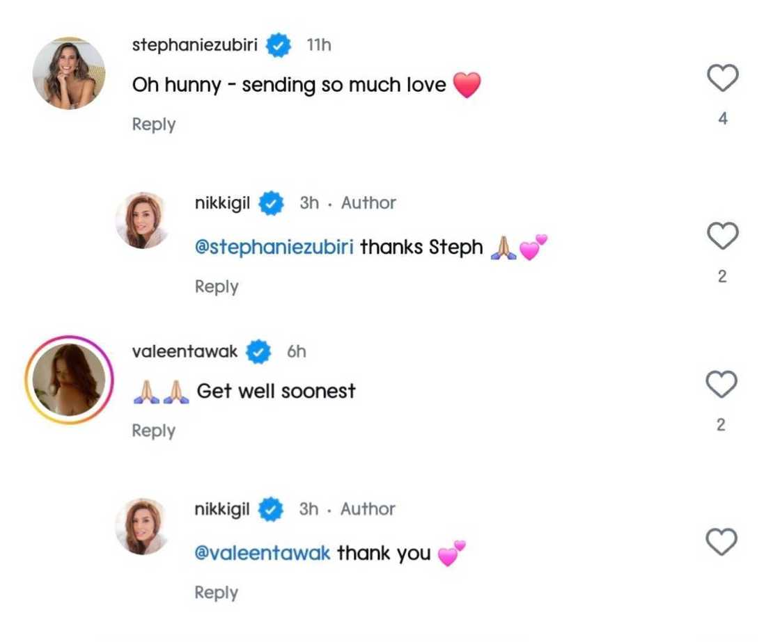Viewport: 780px width, 642px height.
Task: Like valeentawak's Get well soonest comment
Action: (x=721, y=384)
